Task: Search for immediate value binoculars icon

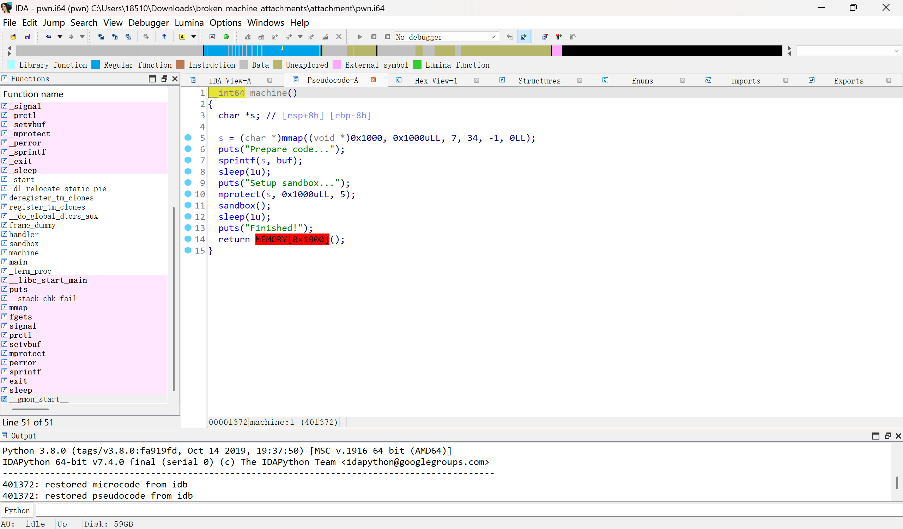Action: coord(101,37)
